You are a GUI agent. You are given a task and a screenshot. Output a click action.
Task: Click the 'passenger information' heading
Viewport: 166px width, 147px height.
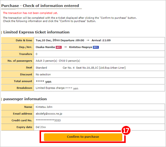(x=25, y=99)
